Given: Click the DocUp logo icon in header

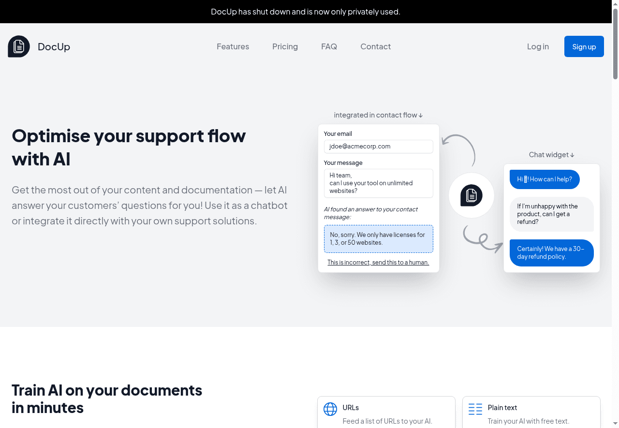Looking at the screenshot, I should point(19,46).
